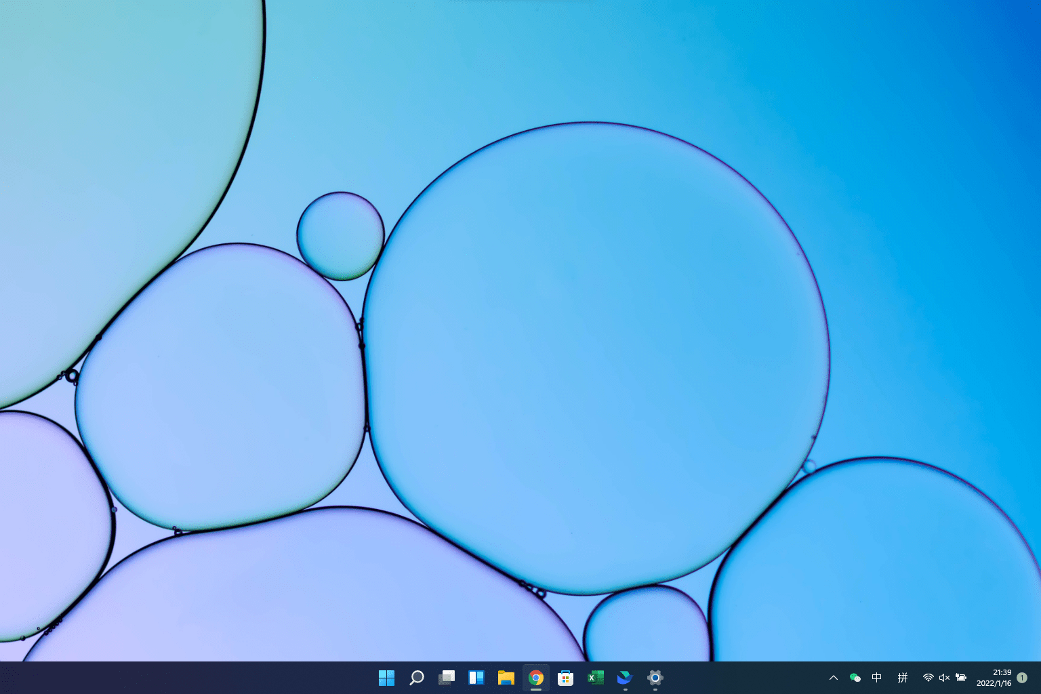Toggle Pinyin mode via the 拼 indicator
The width and height of the screenshot is (1041, 694).
point(903,678)
